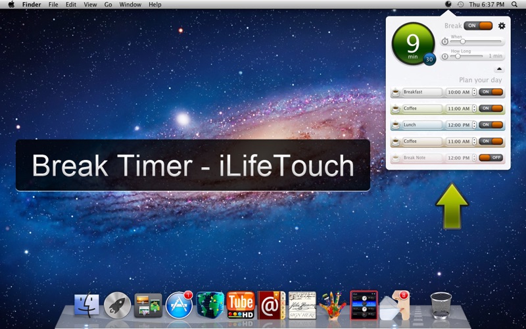
Task: Click coffee cup icon of Coffee row below Lunch
Action: tap(396, 141)
